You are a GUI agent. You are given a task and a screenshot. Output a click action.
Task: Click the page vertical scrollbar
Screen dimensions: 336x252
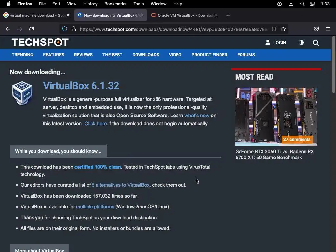[334, 65]
